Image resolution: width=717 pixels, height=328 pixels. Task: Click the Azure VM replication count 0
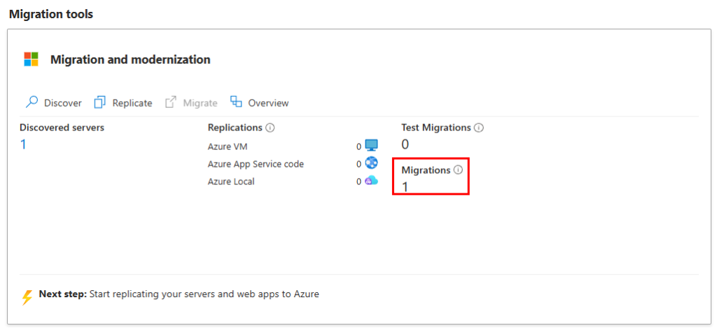[359, 146]
